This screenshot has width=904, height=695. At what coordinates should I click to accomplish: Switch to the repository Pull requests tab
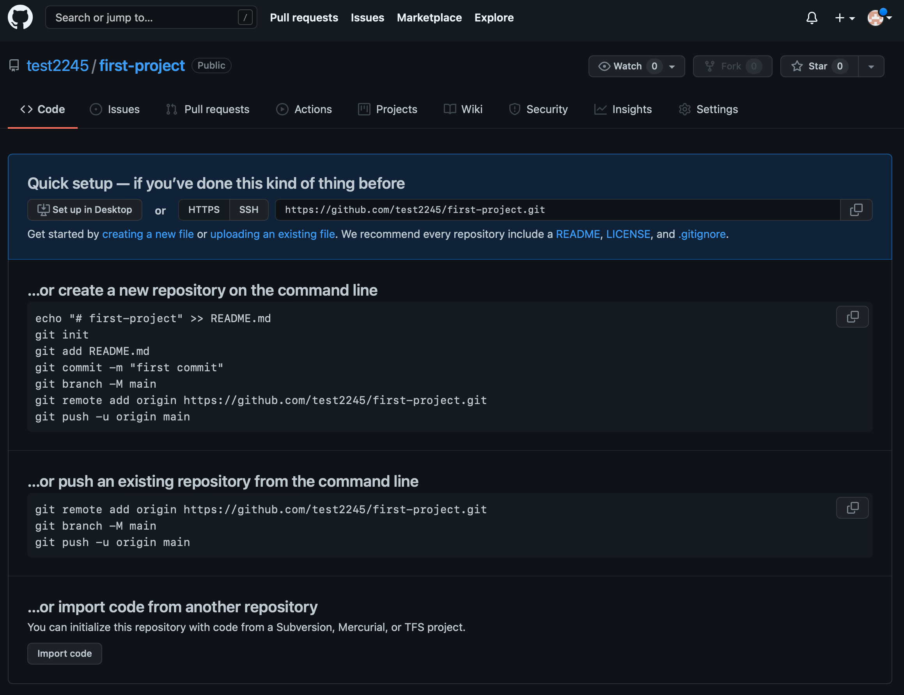point(207,109)
